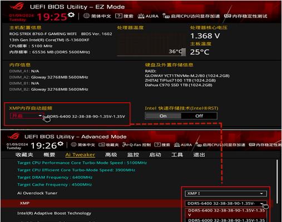Viewport: 282px width, 222px height.
Task: Expand the XMP profile DDR5-6400 dropdown arrow
Action: point(262,204)
